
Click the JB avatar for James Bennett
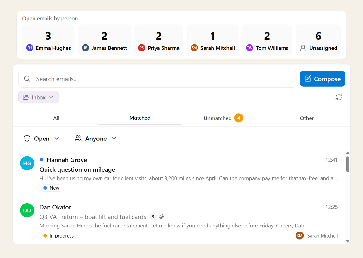coord(85,48)
